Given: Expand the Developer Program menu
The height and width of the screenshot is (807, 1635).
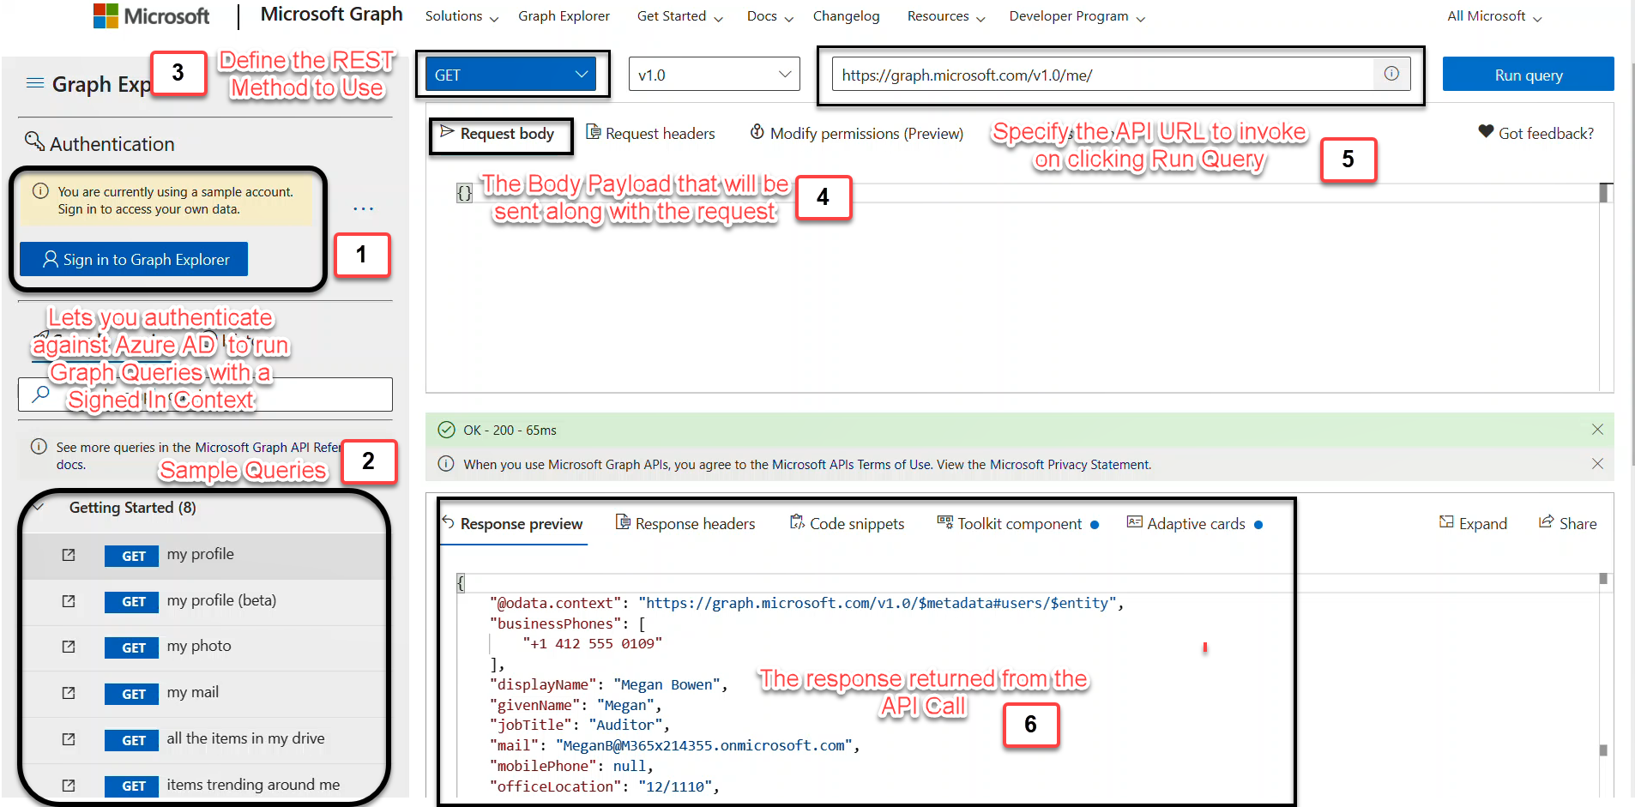Looking at the screenshot, I should [1077, 16].
